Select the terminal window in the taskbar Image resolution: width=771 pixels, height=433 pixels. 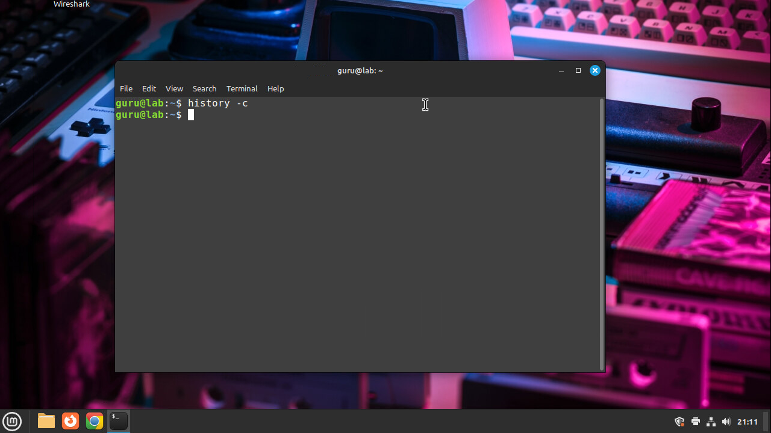119,421
